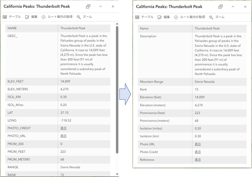Click the ズーム zoom icon in left popup
The height and width of the screenshot is (177, 252).
79,17
